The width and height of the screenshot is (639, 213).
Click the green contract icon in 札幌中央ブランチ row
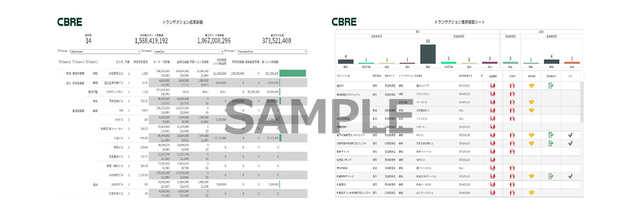[551, 176]
